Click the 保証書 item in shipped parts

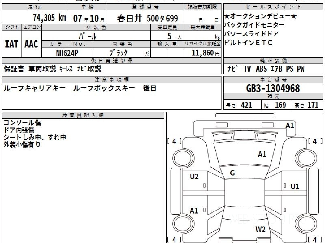point(14,69)
